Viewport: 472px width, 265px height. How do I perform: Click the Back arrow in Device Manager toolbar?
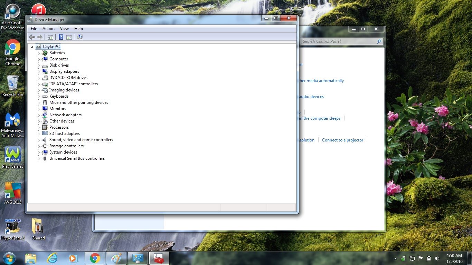(32, 37)
